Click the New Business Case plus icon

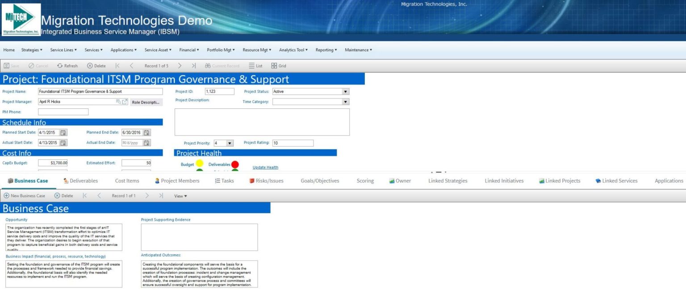tap(6, 195)
